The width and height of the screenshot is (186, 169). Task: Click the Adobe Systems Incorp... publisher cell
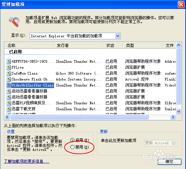[x=78, y=79]
